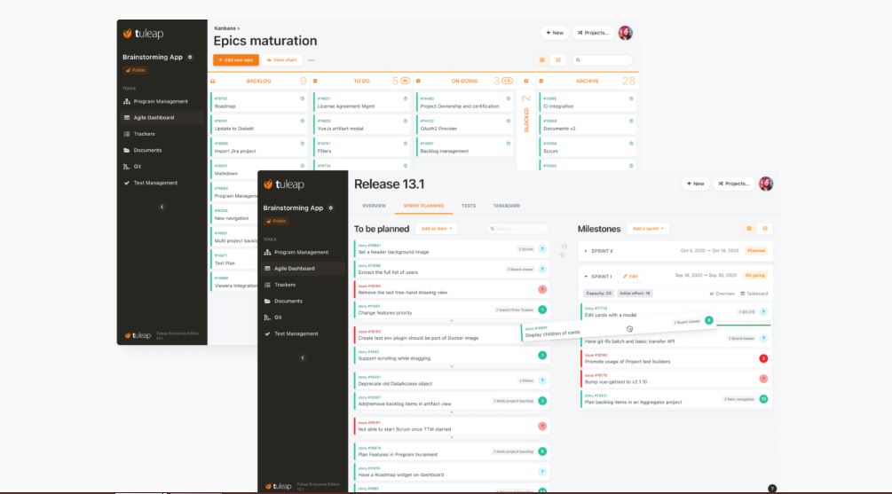892x494 pixels.
Task: Click the Edit button in the open sprint's header
Action: 630,277
